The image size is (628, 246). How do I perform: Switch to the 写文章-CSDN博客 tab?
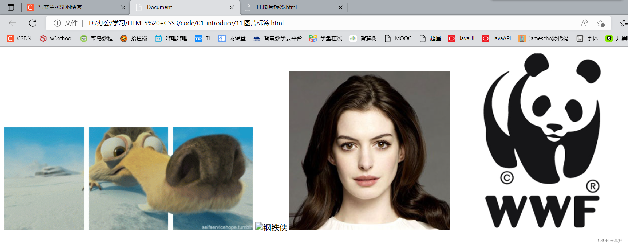76,7
